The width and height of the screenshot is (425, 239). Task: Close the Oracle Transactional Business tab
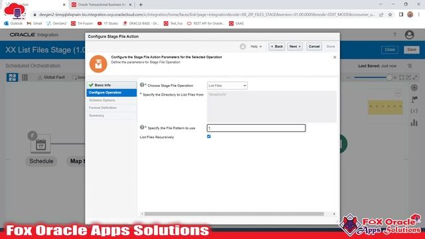click(130, 5)
